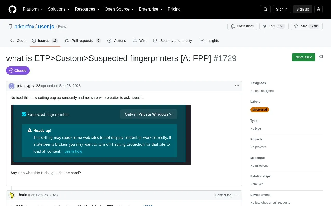This screenshot has width=331, height=206.
Task: Click the fork icon on Fork button
Action: (265, 26)
